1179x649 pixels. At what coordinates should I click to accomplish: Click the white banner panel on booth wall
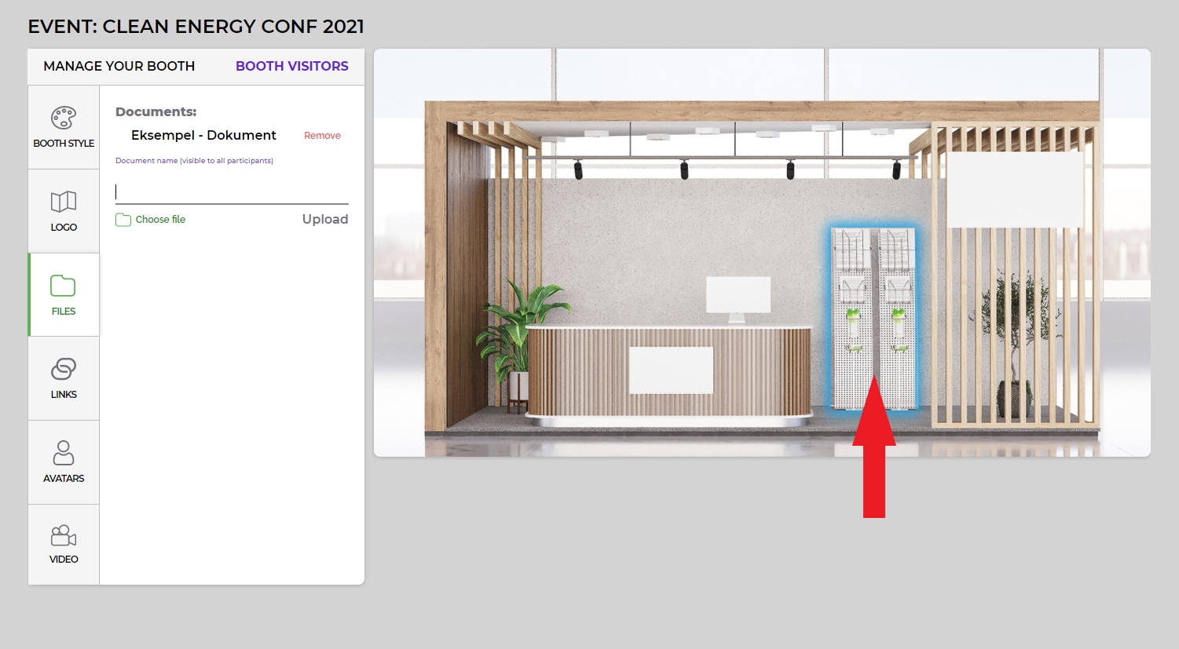coord(1015,190)
